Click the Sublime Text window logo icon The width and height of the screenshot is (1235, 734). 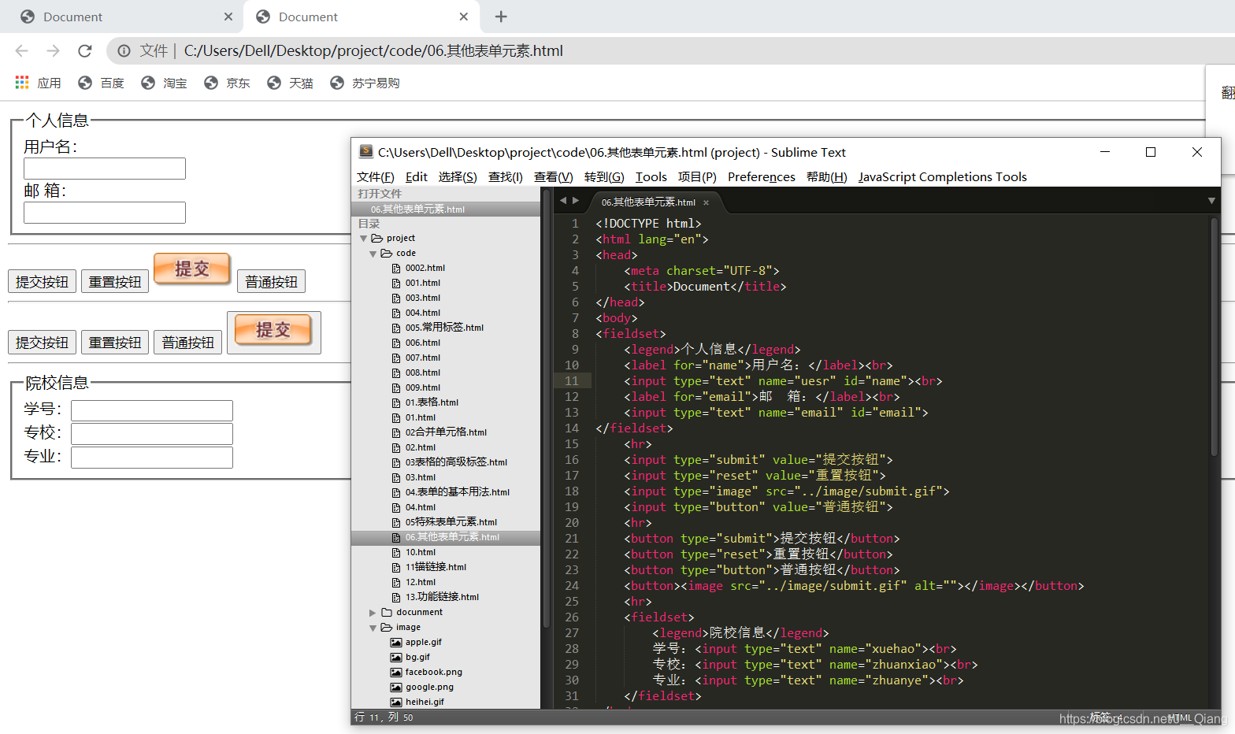[365, 151]
